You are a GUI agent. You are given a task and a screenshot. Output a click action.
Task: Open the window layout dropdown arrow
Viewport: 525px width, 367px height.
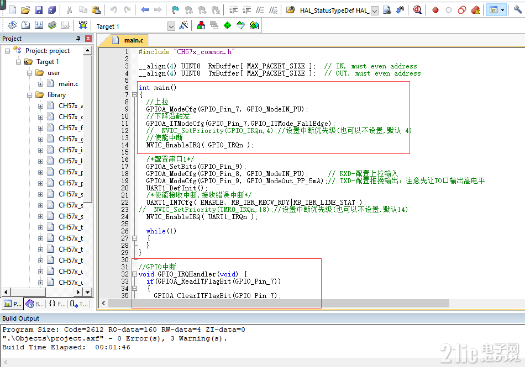click(x=502, y=10)
